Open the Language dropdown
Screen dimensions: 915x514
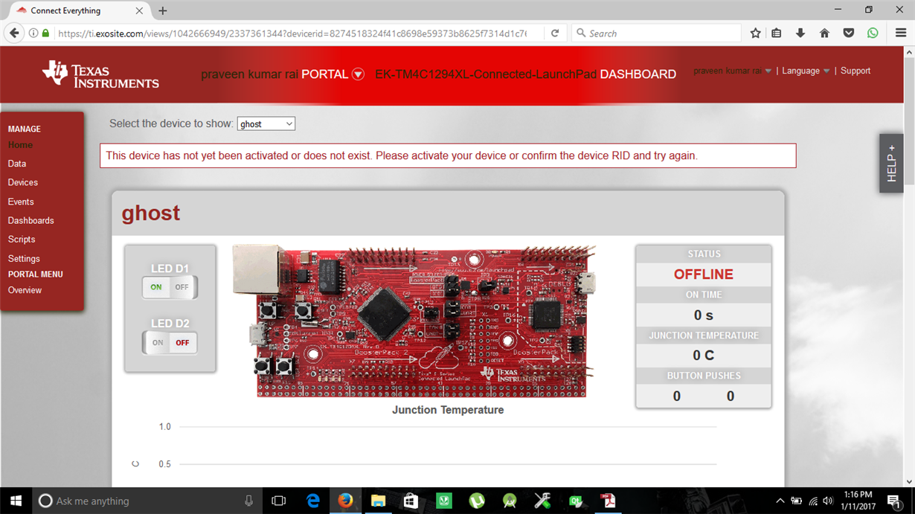(806, 71)
